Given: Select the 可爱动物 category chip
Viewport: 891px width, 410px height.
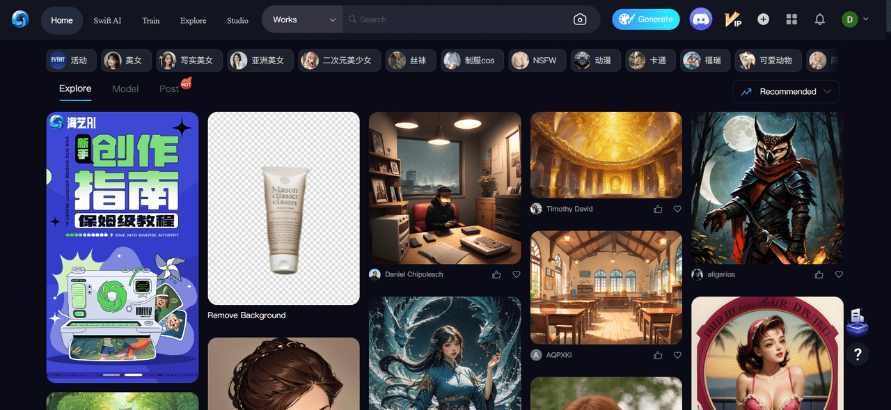Looking at the screenshot, I should coord(769,61).
